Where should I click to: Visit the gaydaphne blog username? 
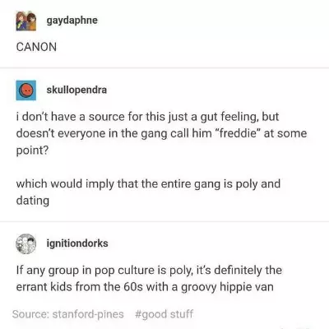click(72, 21)
